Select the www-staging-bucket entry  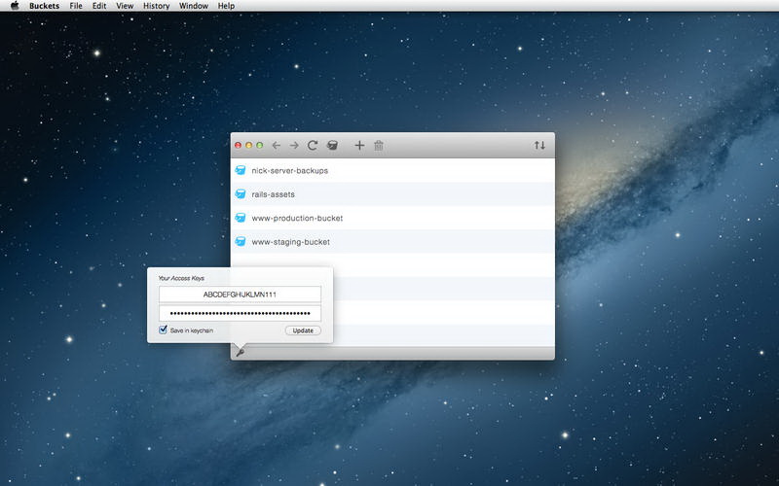[x=290, y=241]
